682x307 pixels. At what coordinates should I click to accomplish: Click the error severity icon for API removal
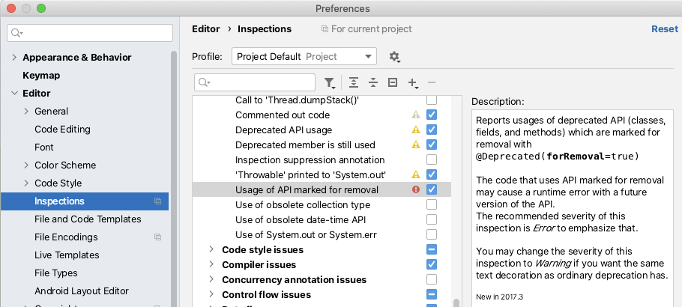click(x=416, y=190)
